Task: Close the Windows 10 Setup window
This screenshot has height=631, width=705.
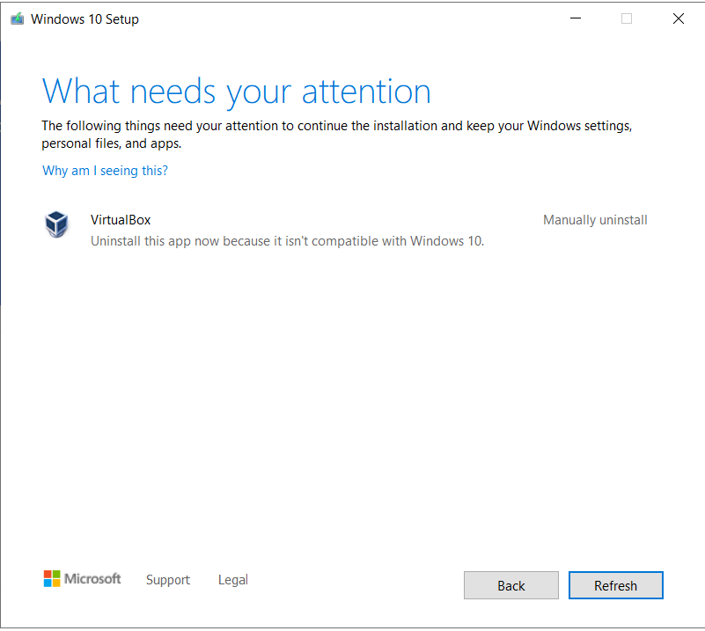Action: pyautogui.click(x=679, y=18)
